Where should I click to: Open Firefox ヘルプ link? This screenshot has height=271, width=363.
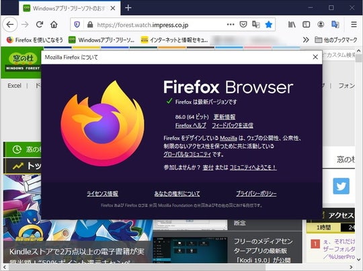[x=190, y=125]
